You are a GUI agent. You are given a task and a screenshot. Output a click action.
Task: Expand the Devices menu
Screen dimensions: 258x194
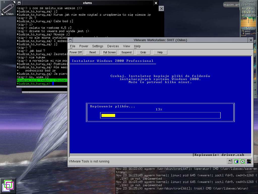(113, 46)
